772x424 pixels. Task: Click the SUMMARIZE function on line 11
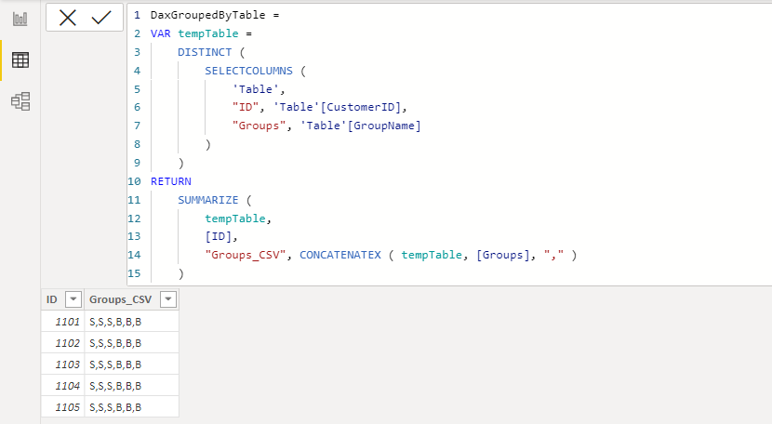tap(207, 200)
